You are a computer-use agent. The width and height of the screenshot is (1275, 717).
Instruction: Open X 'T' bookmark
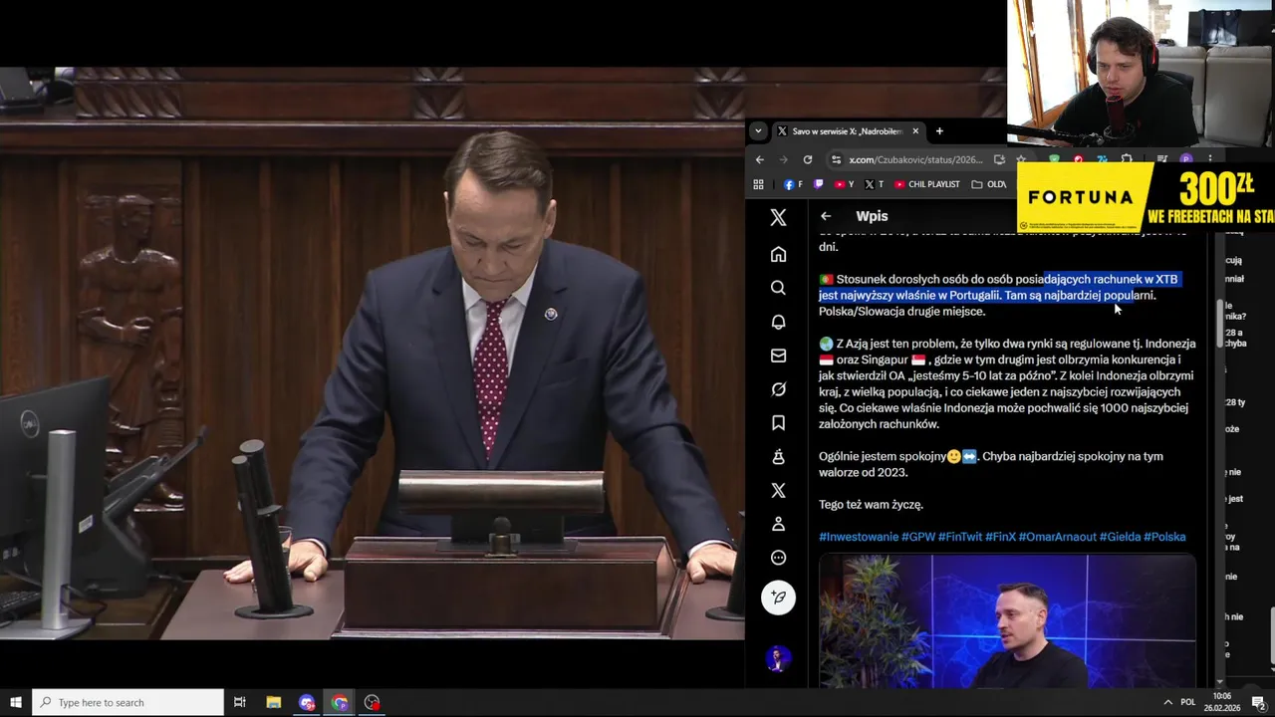click(x=875, y=184)
